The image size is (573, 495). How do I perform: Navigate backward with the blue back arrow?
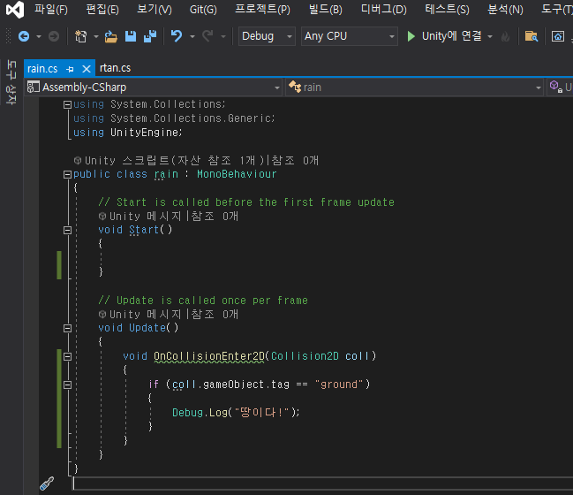point(24,36)
